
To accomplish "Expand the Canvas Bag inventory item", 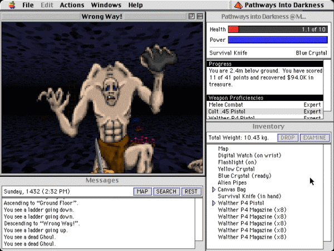I will [x=214, y=190].
